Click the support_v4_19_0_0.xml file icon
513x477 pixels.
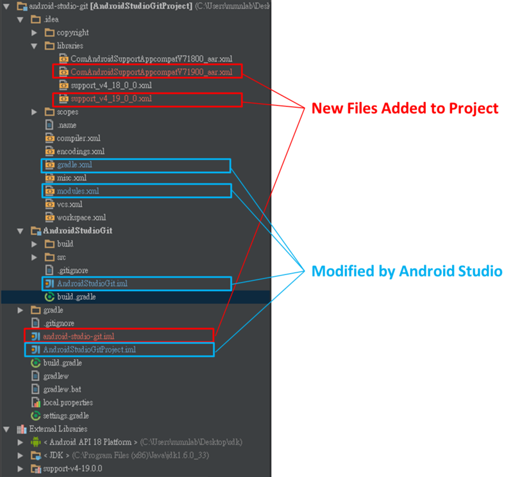pos(63,99)
